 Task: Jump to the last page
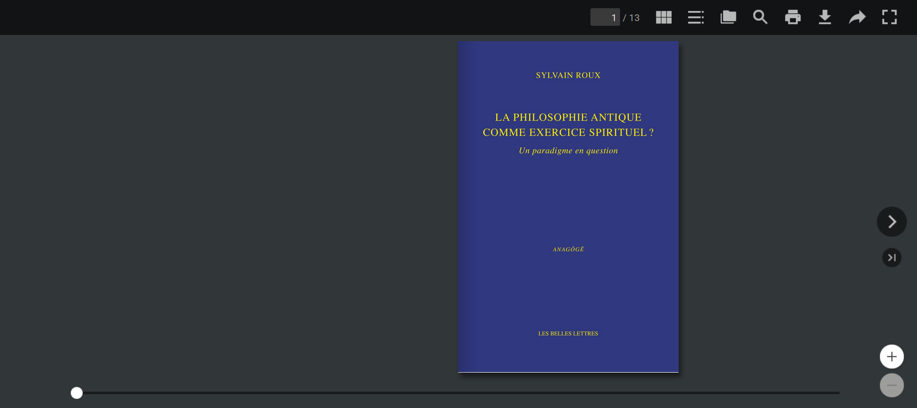click(x=892, y=258)
